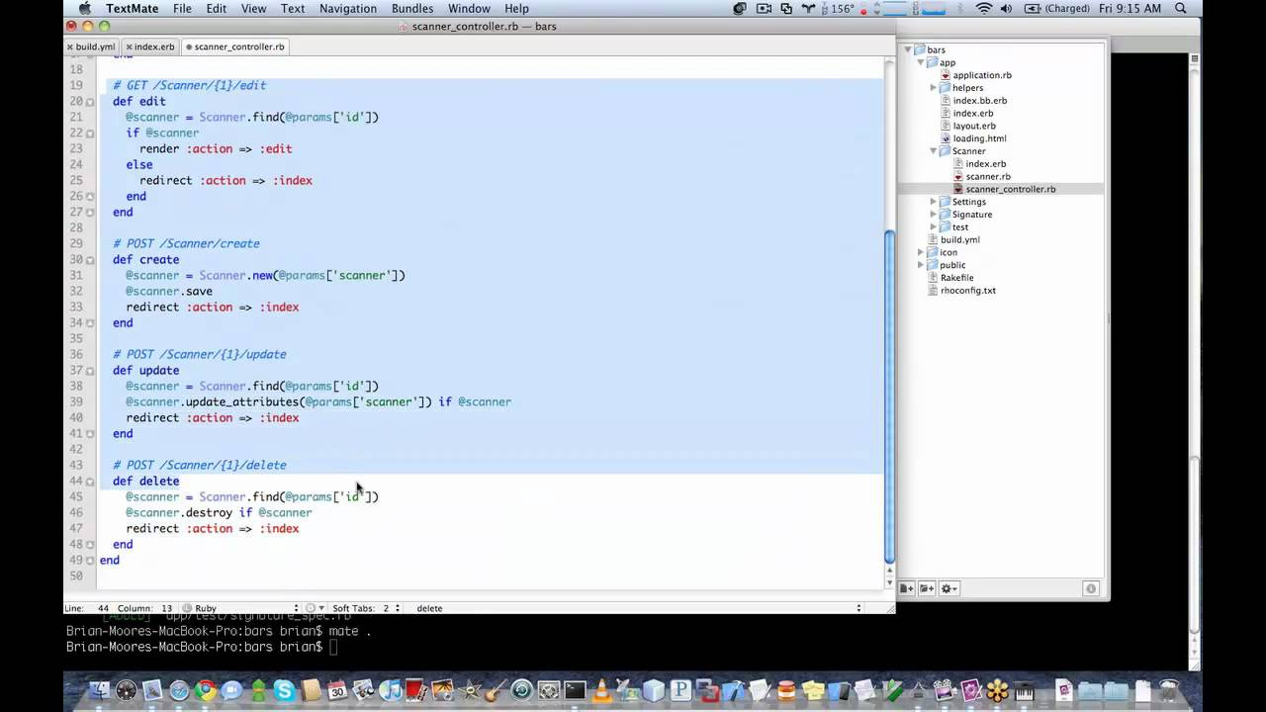This screenshot has height=712, width=1266.
Task: Open Skype from the Dock
Action: point(285,690)
